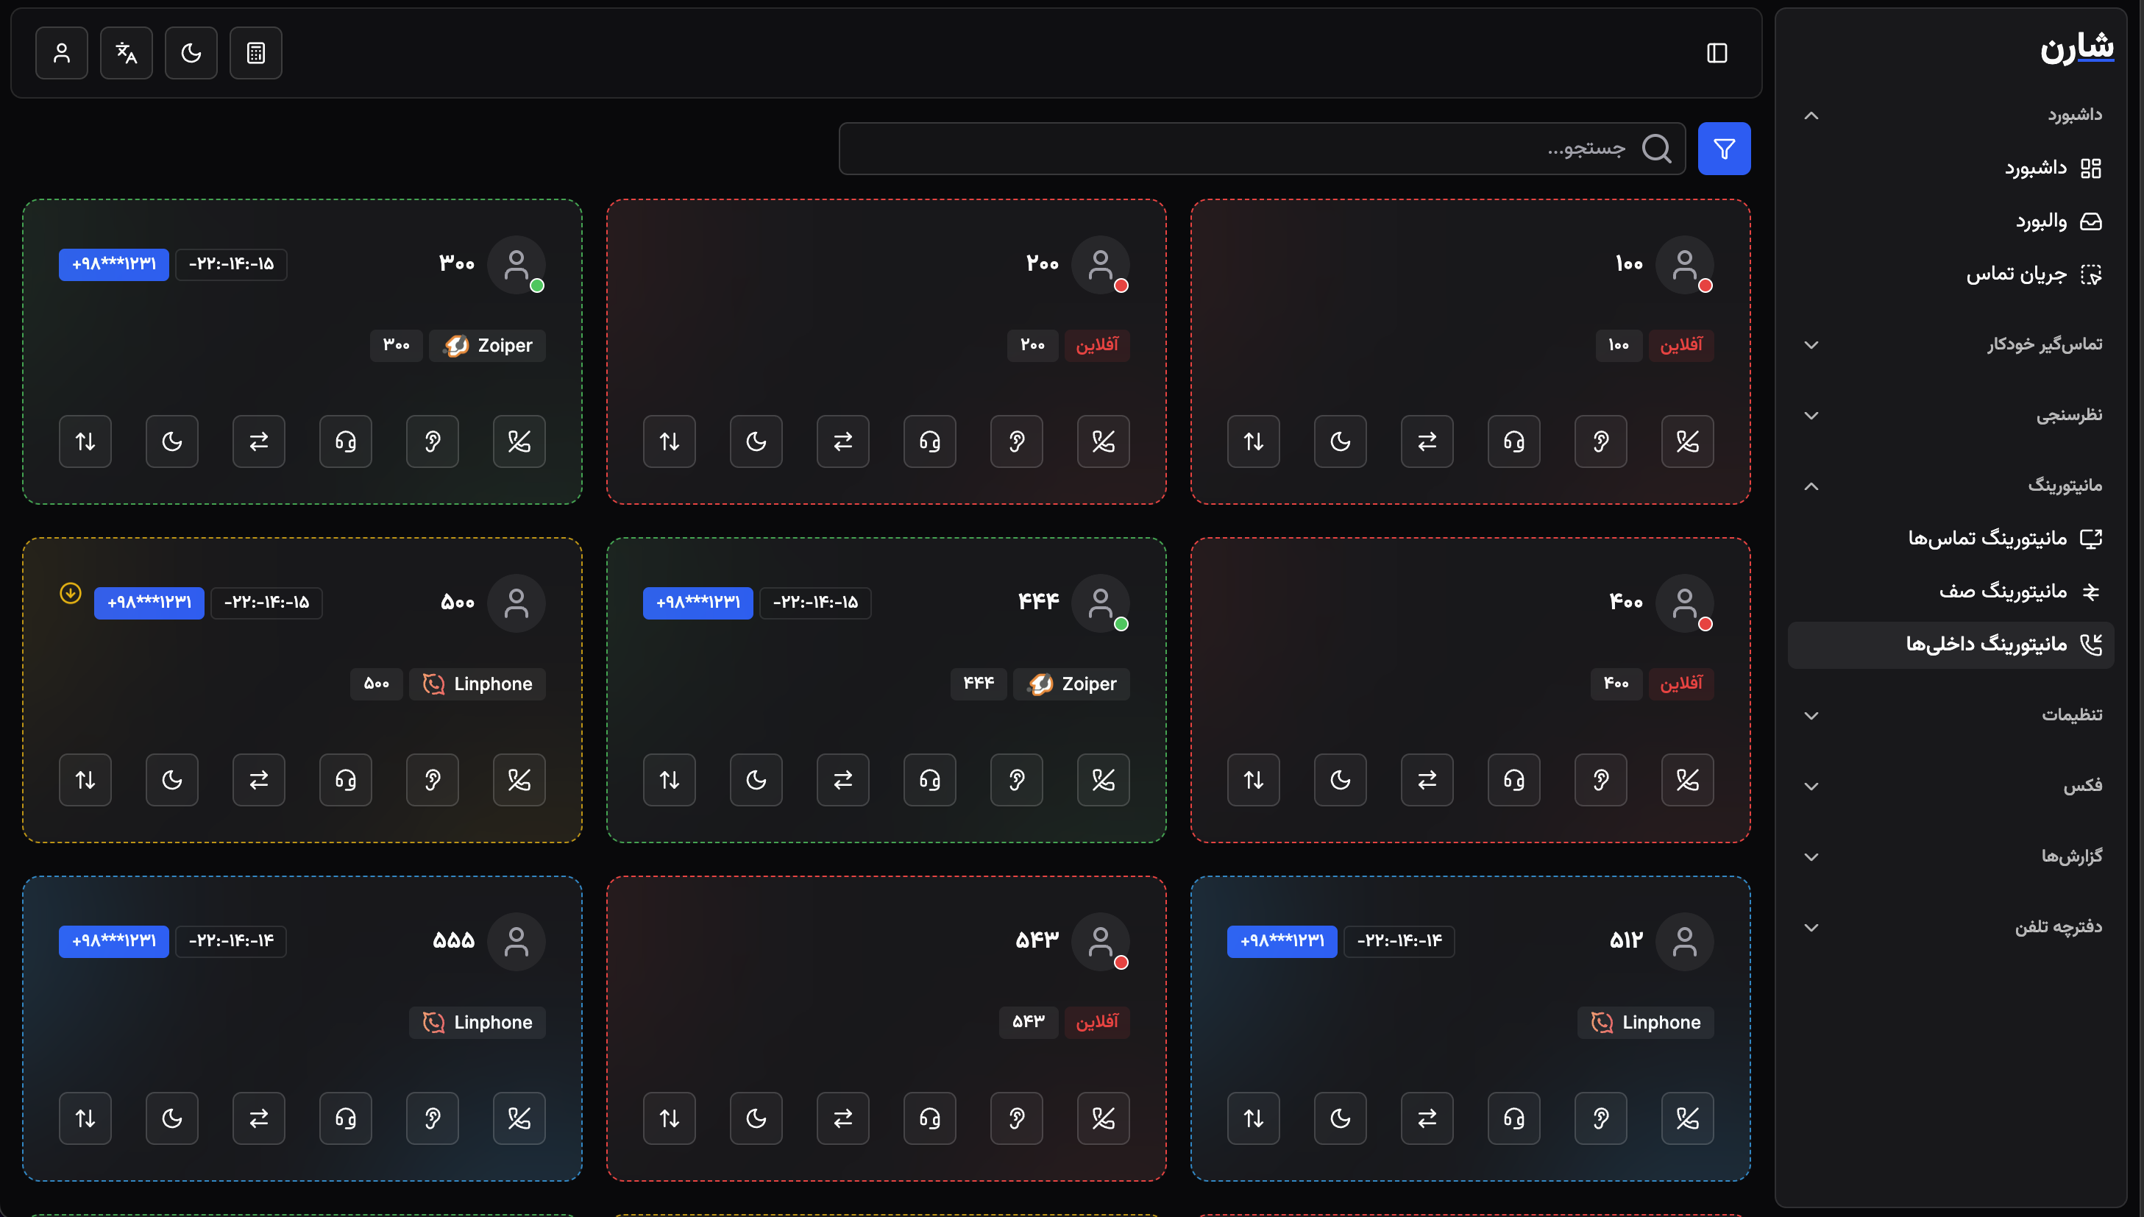The image size is (2144, 1217).
Task: Click user avatar on extension ۲۰۰ card
Action: 1101,265
